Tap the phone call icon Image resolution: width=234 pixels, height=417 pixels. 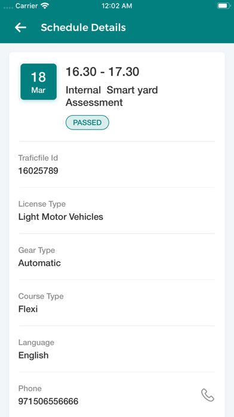click(x=208, y=395)
